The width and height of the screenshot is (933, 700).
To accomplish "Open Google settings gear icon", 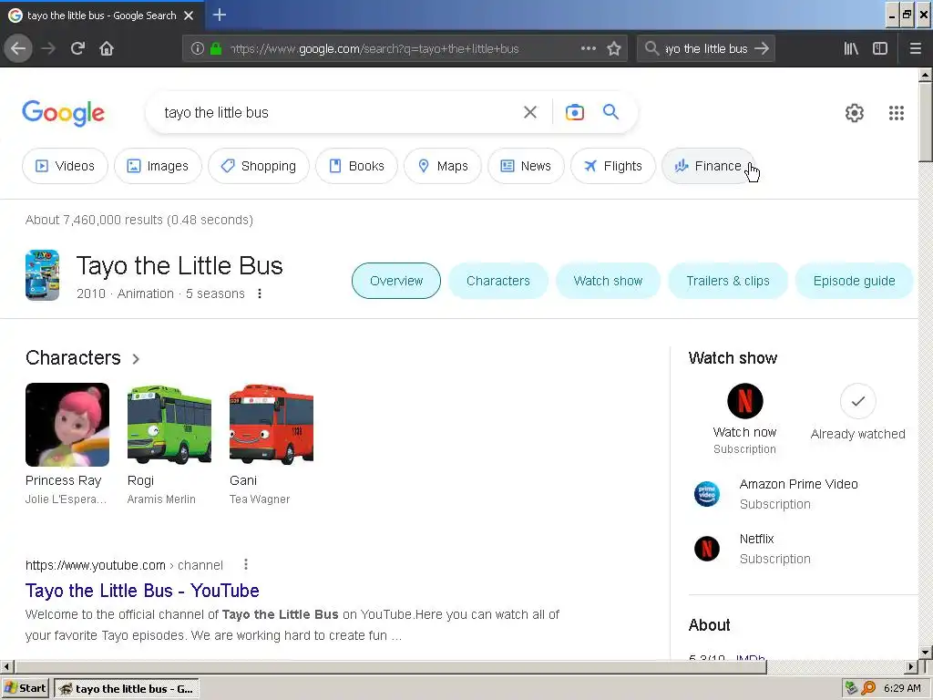I will coord(855,112).
